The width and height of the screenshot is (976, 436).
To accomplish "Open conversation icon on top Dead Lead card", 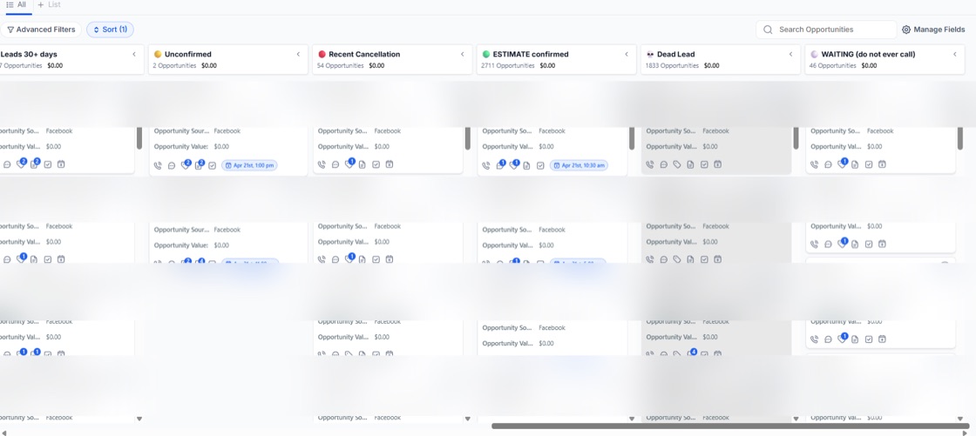I will point(663,164).
